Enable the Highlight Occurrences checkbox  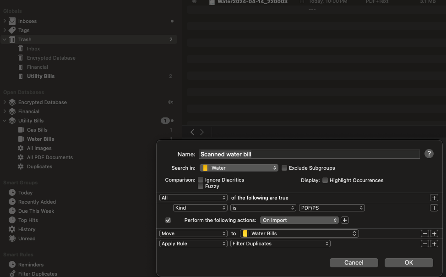click(325, 180)
